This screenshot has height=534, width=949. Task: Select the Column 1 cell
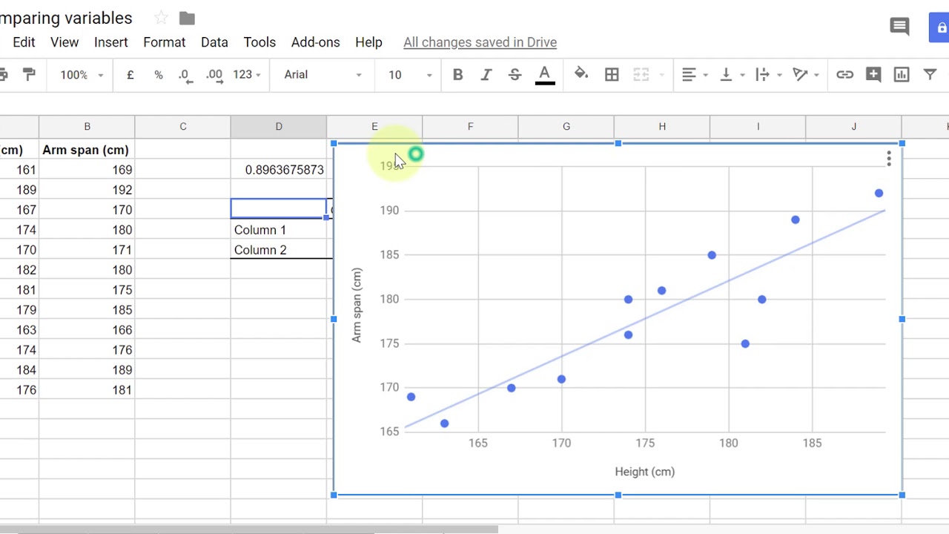point(279,230)
